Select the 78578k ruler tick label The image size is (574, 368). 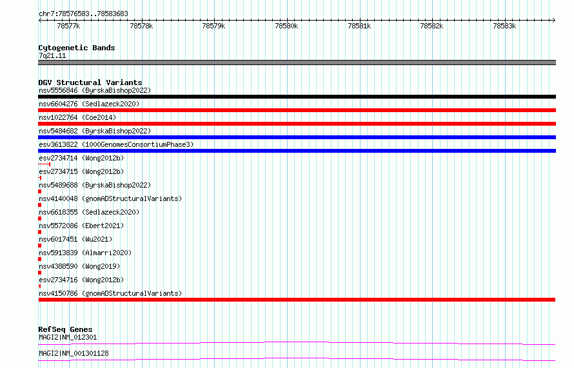click(141, 26)
